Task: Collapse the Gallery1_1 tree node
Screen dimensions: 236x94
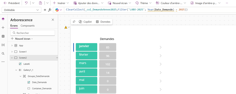Action: click(x=16, y=70)
